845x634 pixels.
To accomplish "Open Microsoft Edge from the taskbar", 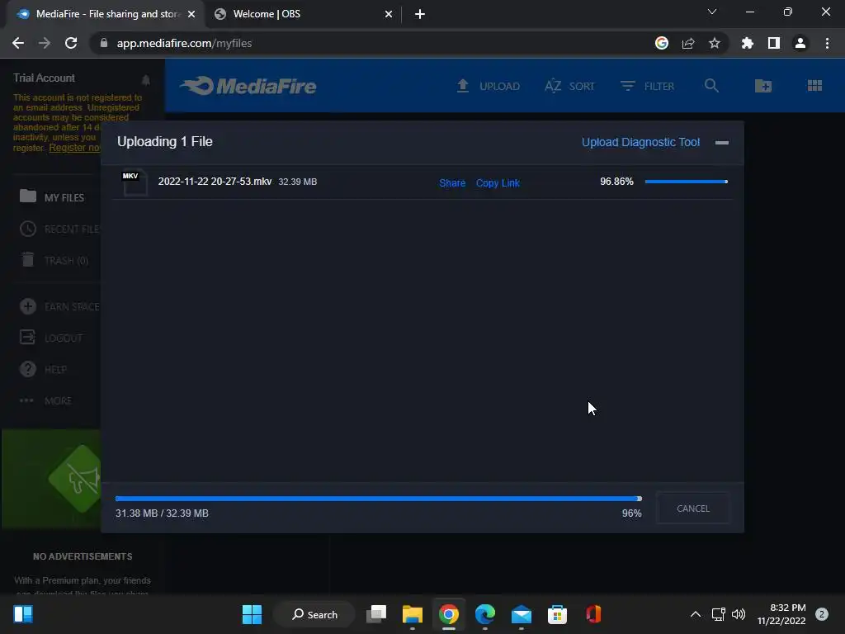I will pos(485,614).
